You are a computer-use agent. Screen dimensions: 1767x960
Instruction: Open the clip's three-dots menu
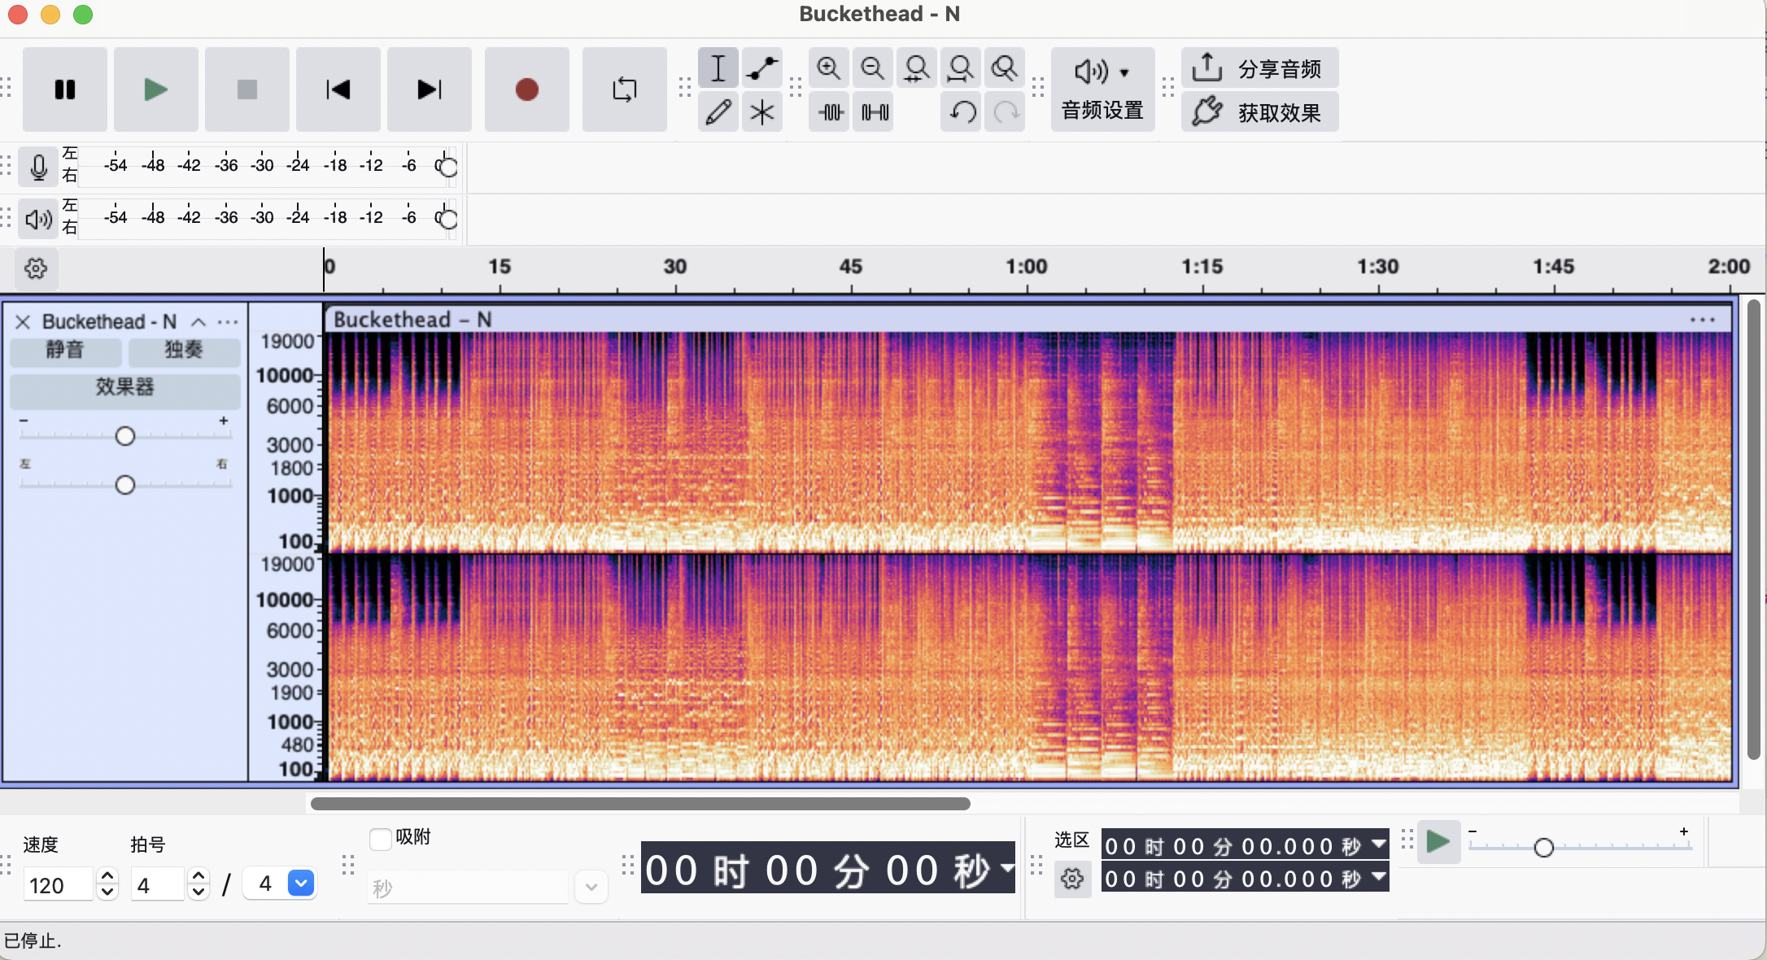pos(1702,320)
